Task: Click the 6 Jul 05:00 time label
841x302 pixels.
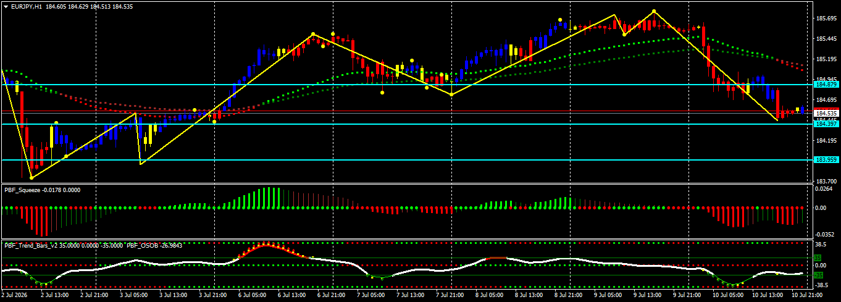Action: [253, 296]
